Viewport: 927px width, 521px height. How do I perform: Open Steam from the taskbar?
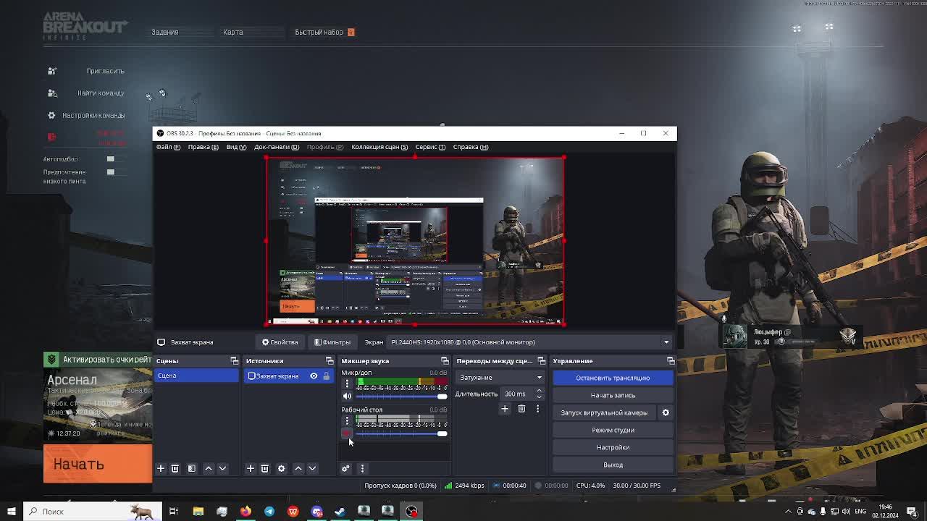point(340,512)
